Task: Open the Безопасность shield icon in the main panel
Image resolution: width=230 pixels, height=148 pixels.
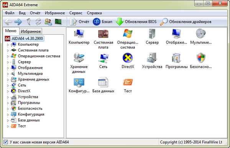Action: [x=201, y=58]
